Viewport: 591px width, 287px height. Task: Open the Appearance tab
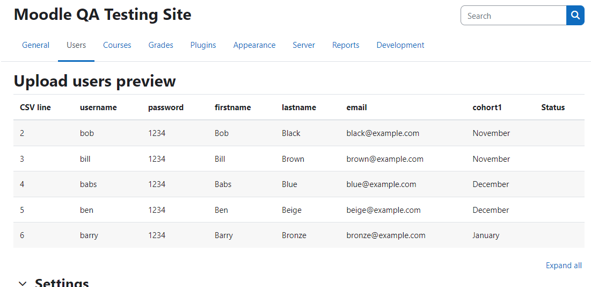point(254,45)
